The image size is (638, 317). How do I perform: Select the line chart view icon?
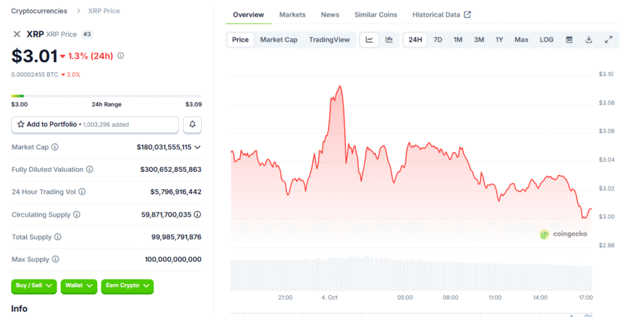click(369, 40)
